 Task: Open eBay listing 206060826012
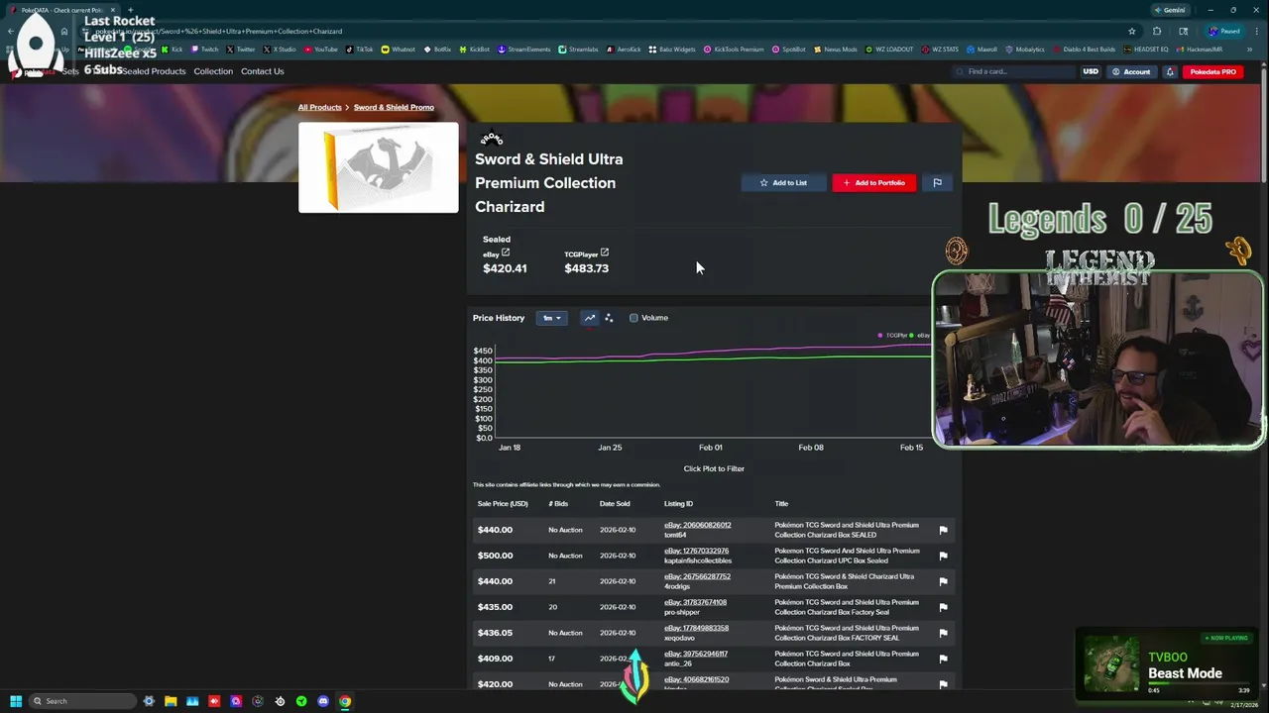point(697,525)
